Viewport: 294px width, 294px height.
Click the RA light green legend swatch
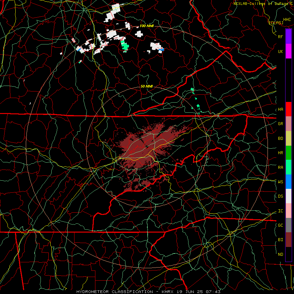[x=288, y=167]
